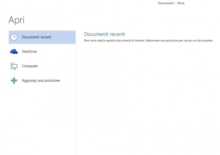Open the OneDrive location label
Viewport: 220px width, 155px height.
(x=29, y=52)
